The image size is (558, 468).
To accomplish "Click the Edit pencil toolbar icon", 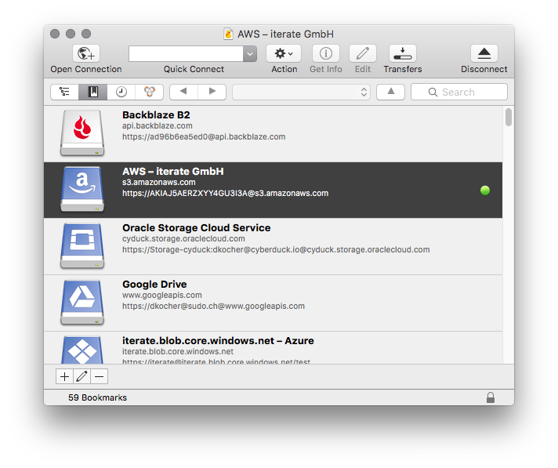I will point(363,53).
